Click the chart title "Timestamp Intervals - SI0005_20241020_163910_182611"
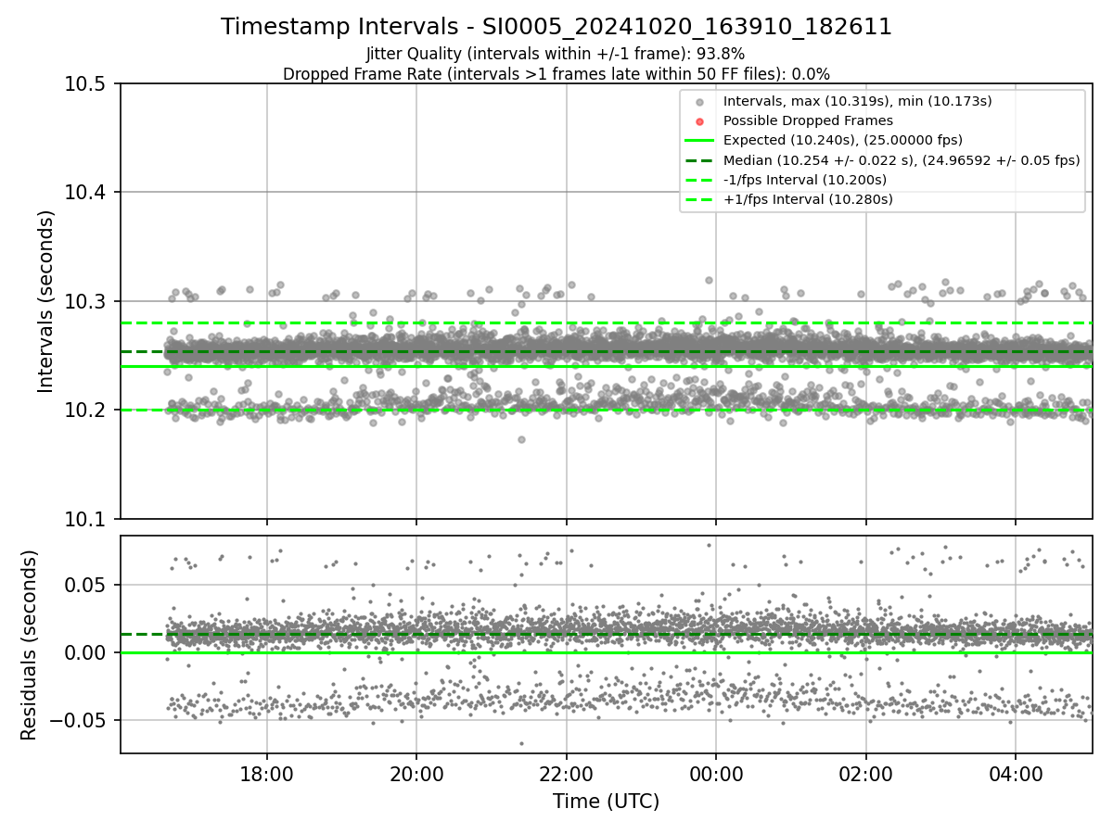Image resolution: width=1113 pixels, height=834 pixels. 556,28
